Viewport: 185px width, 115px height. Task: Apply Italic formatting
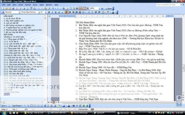(x=53, y=12)
